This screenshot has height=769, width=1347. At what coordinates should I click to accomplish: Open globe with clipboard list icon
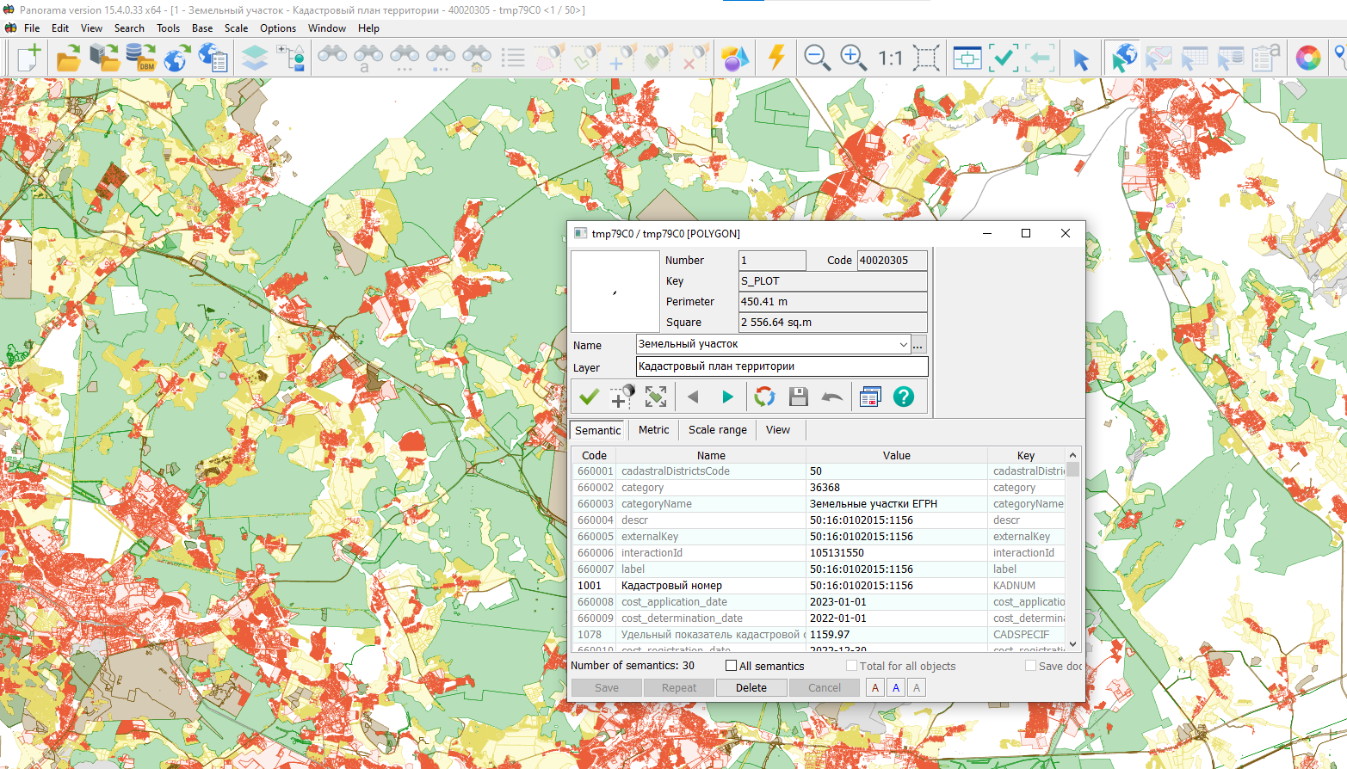coord(213,58)
